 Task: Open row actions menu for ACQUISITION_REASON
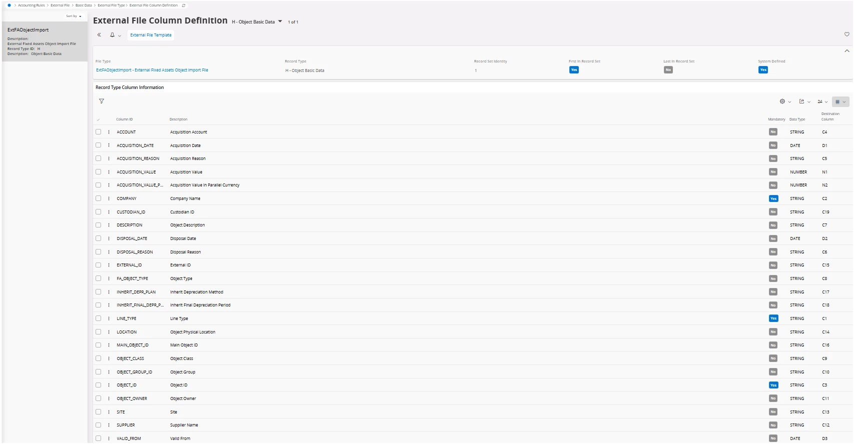tap(109, 158)
